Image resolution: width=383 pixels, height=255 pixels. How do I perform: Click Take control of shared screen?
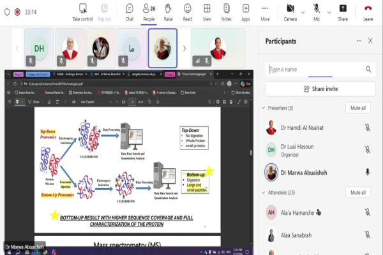pyautogui.click(x=82, y=11)
